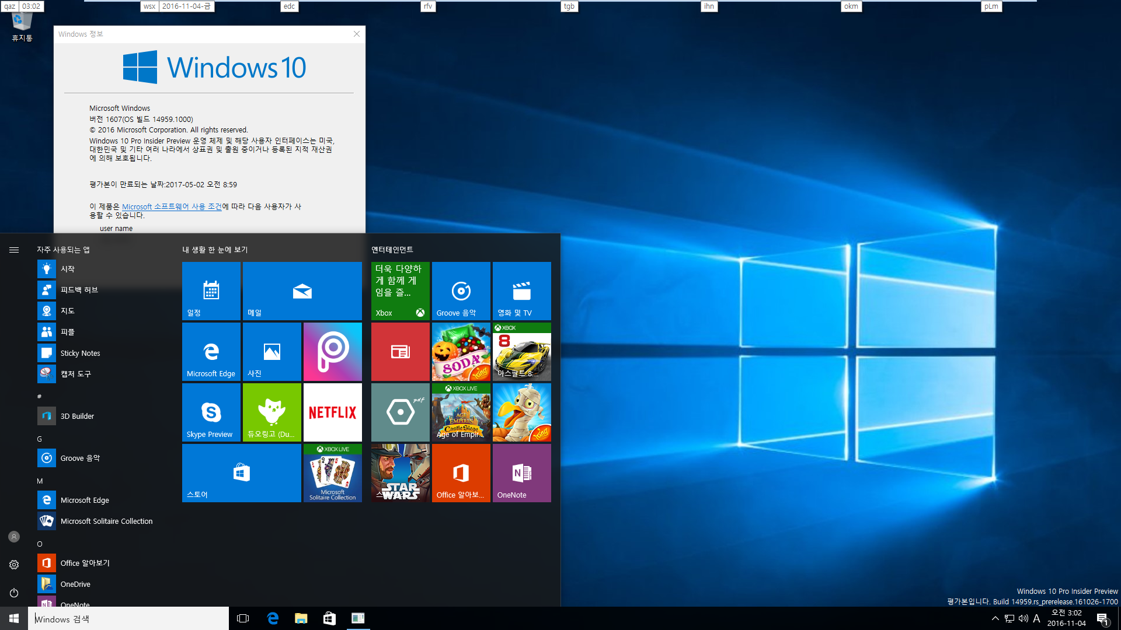Open the Store taskbar icon
Image resolution: width=1121 pixels, height=630 pixels.
[329, 618]
